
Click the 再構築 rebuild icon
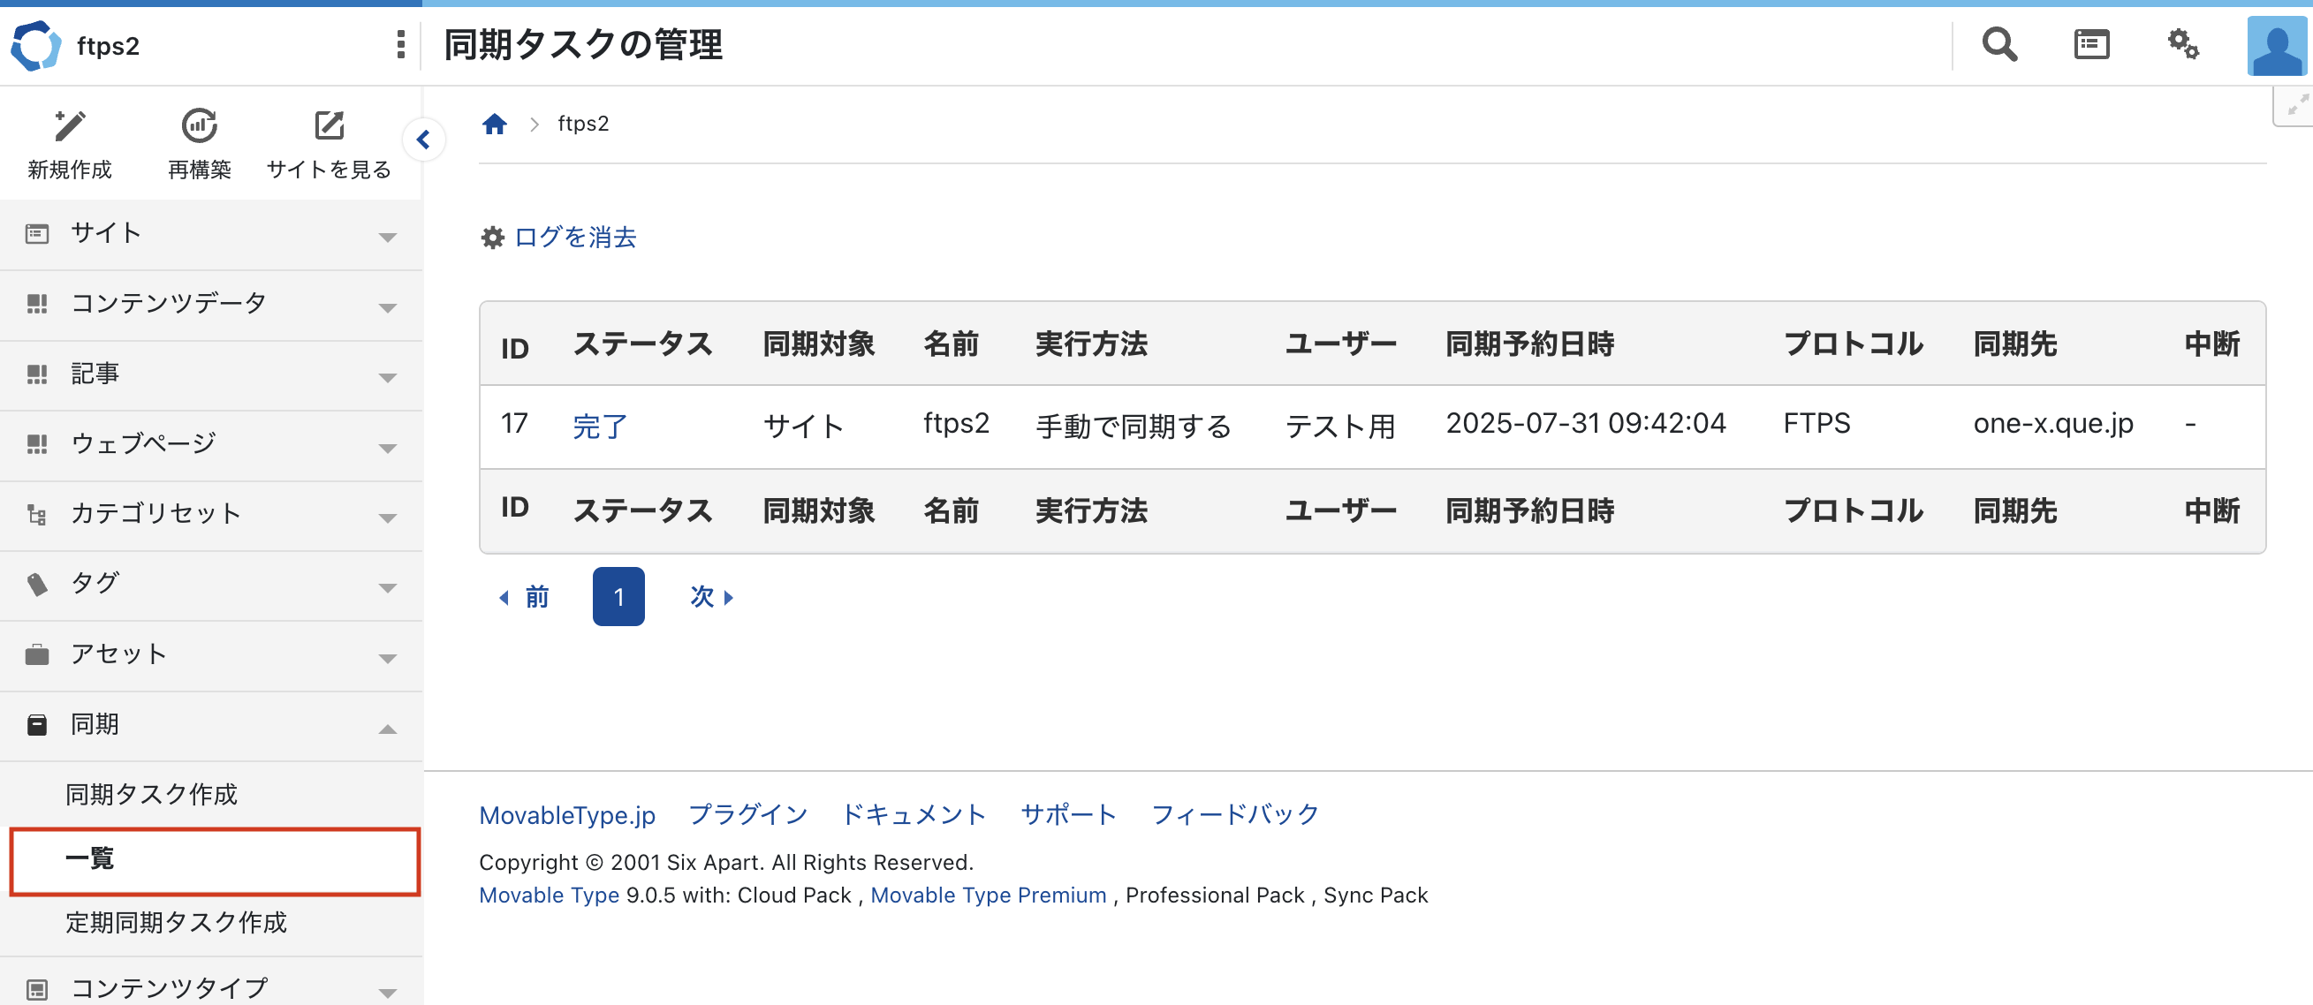[x=199, y=126]
